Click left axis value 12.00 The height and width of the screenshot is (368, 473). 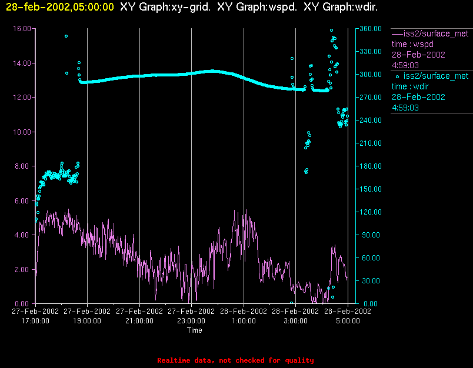22,98
